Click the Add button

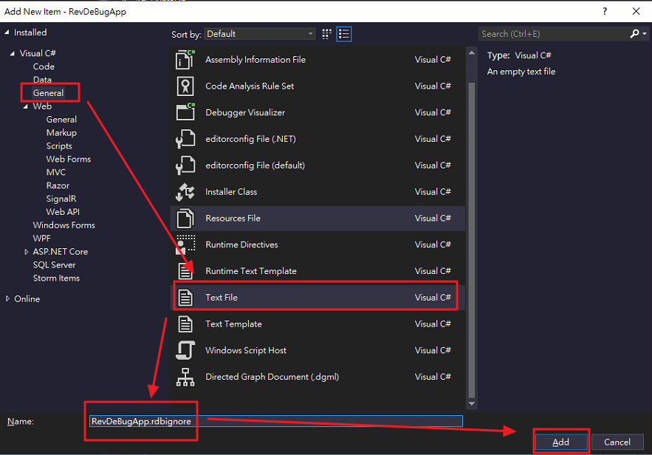[560, 441]
